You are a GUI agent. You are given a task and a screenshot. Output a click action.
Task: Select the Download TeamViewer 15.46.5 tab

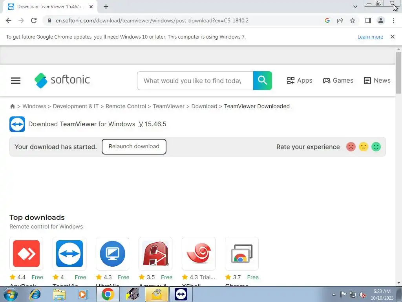click(50, 7)
